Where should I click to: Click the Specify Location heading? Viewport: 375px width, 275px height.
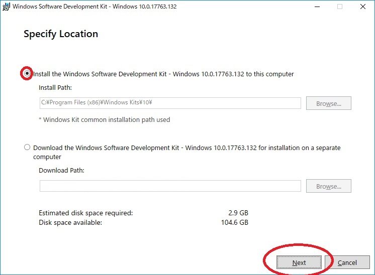[x=61, y=34]
